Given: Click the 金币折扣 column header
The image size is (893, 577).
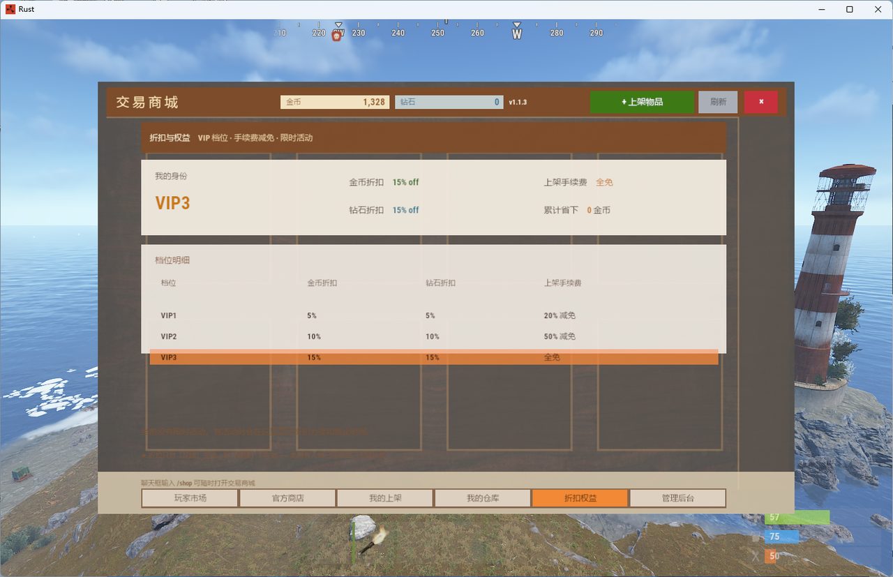Looking at the screenshot, I should pos(322,283).
